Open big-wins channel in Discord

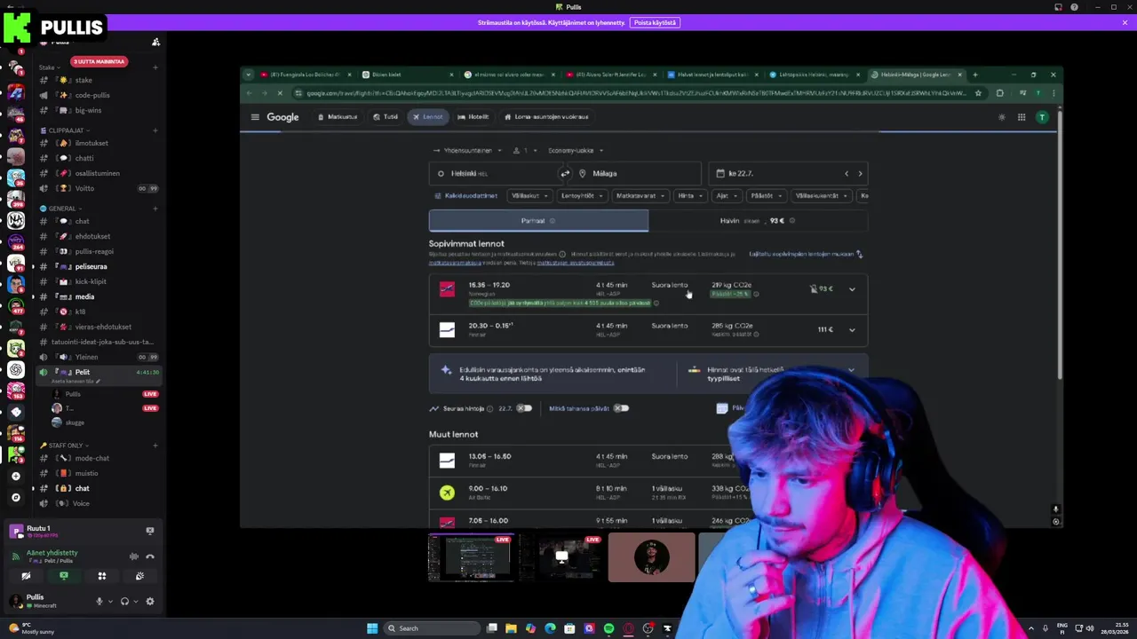(x=88, y=110)
